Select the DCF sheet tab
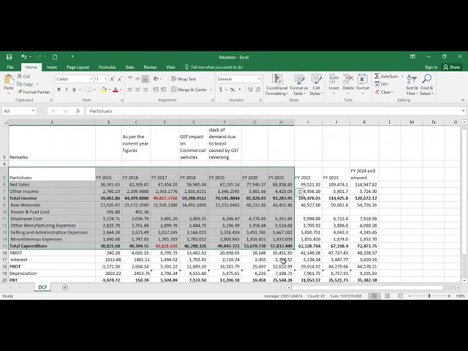Image resolution: width=468 pixels, height=351 pixels. tap(42, 287)
